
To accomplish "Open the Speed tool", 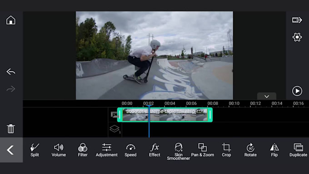I will (x=130, y=150).
